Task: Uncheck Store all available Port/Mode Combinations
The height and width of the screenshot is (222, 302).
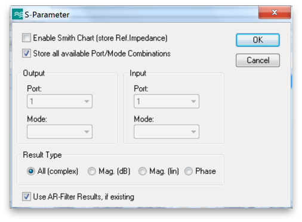Action: tap(26, 54)
